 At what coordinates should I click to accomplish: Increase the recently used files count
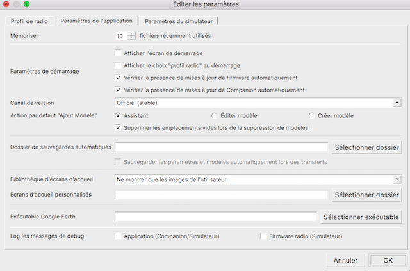tap(131, 34)
